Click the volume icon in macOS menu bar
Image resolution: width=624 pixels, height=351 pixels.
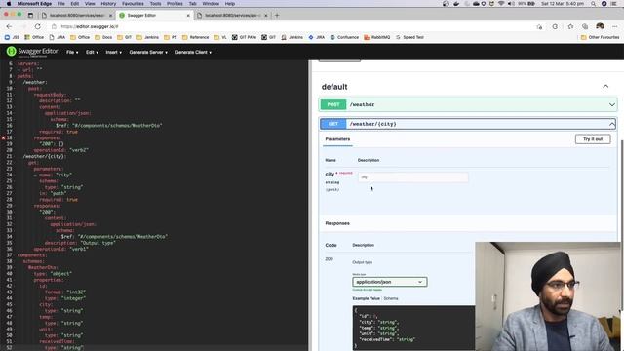pyautogui.click(x=511, y=4)
